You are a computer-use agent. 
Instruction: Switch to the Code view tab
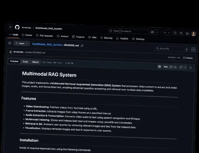(x=25, y=62)
